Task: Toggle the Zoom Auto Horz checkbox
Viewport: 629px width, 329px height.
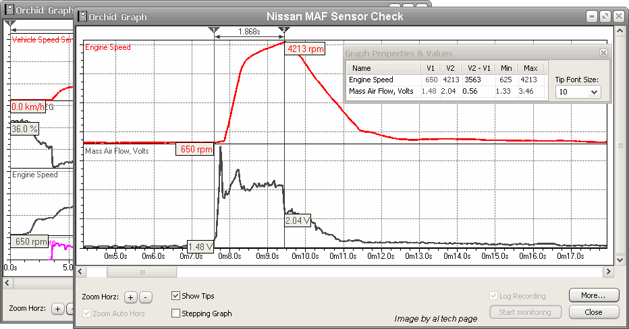Action: point(86,313)
